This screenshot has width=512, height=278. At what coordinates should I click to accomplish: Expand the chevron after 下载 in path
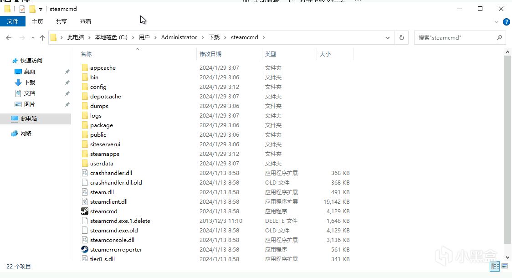coord(225,37)
